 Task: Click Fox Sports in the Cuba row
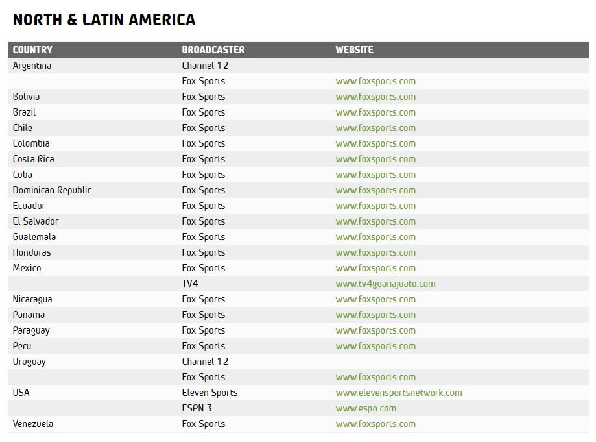click(204, 175)
